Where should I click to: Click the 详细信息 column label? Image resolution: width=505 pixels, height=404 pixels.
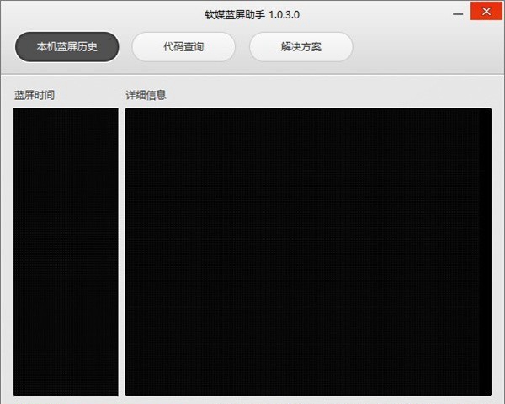(146, 95)
